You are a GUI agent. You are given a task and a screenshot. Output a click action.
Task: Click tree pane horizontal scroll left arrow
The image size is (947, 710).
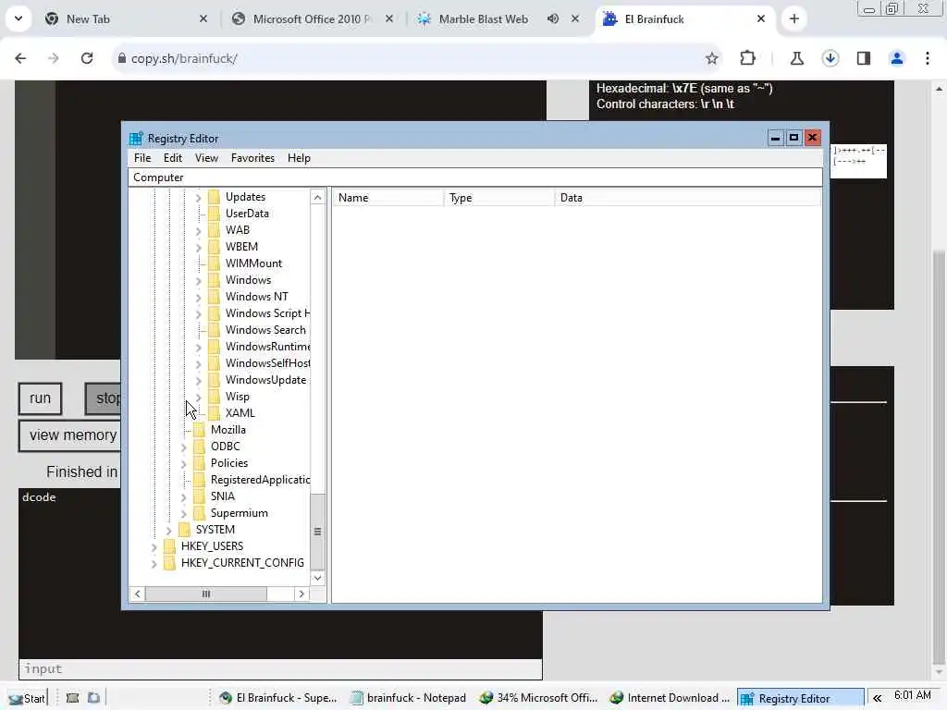click(x=138, y=594)
